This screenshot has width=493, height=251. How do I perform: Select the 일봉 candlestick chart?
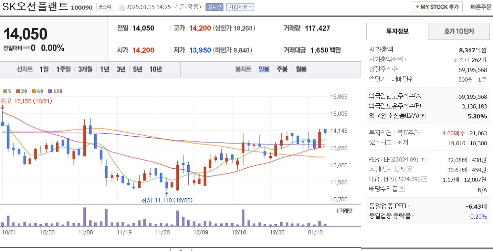[x=264, y=69]
